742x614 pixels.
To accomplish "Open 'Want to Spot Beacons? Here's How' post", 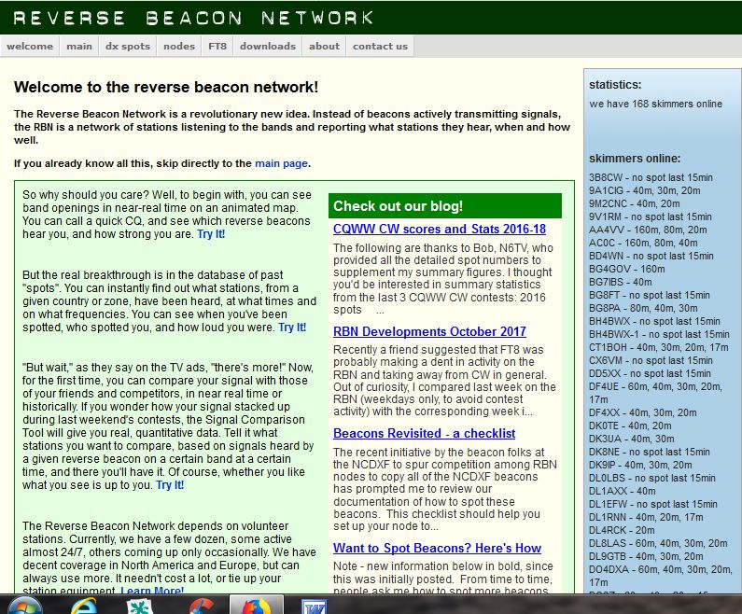I will click(437, 548).
